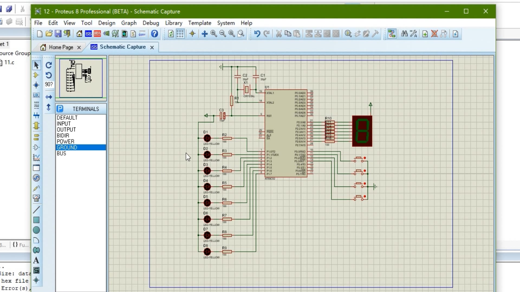Open the Library menu
The image size is (520, 292).
click(174, 23)
